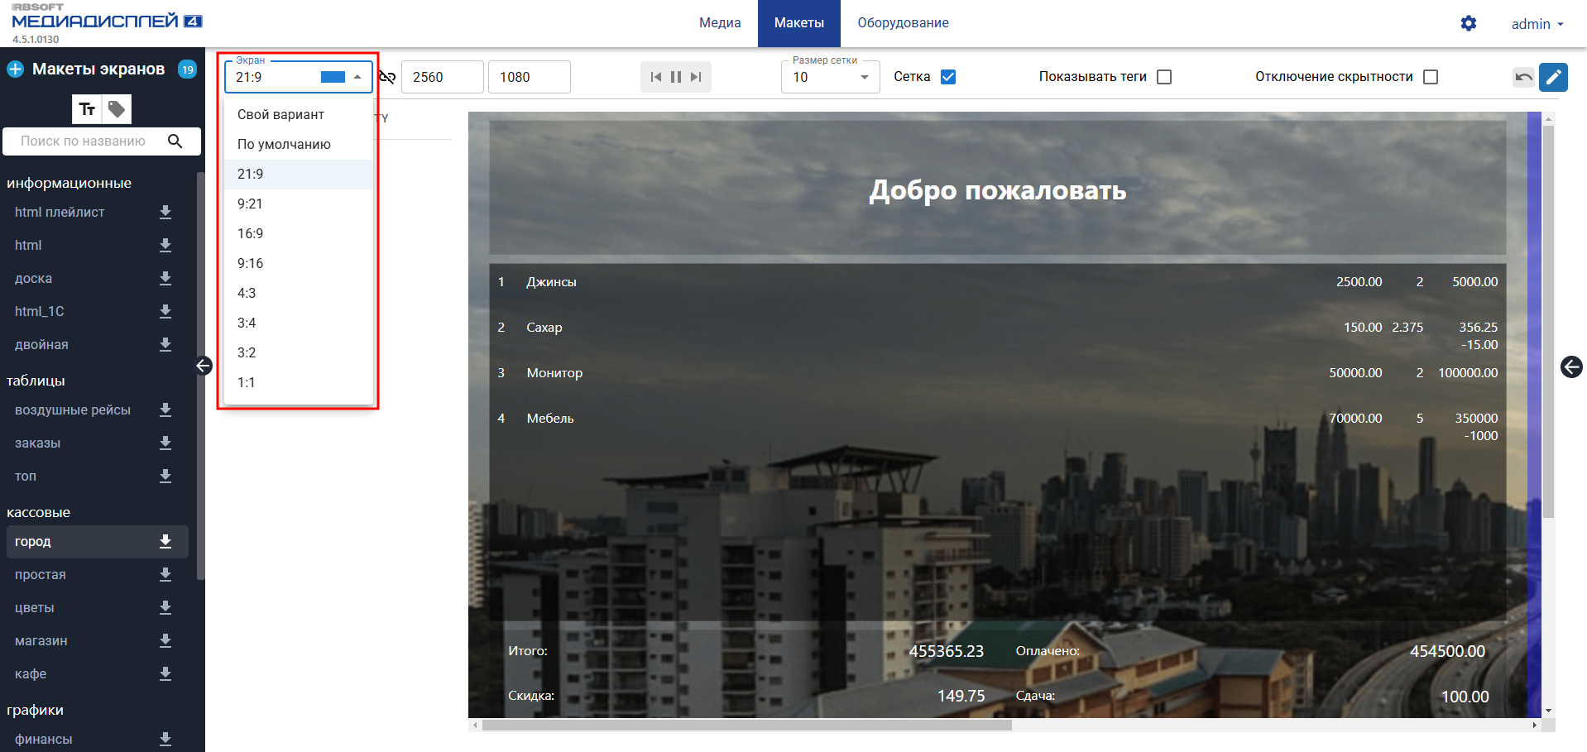The height and width of the screenshot is (752, 1587).
Task: Click the right panel collapse arrow
Action: click(1571, 366)
